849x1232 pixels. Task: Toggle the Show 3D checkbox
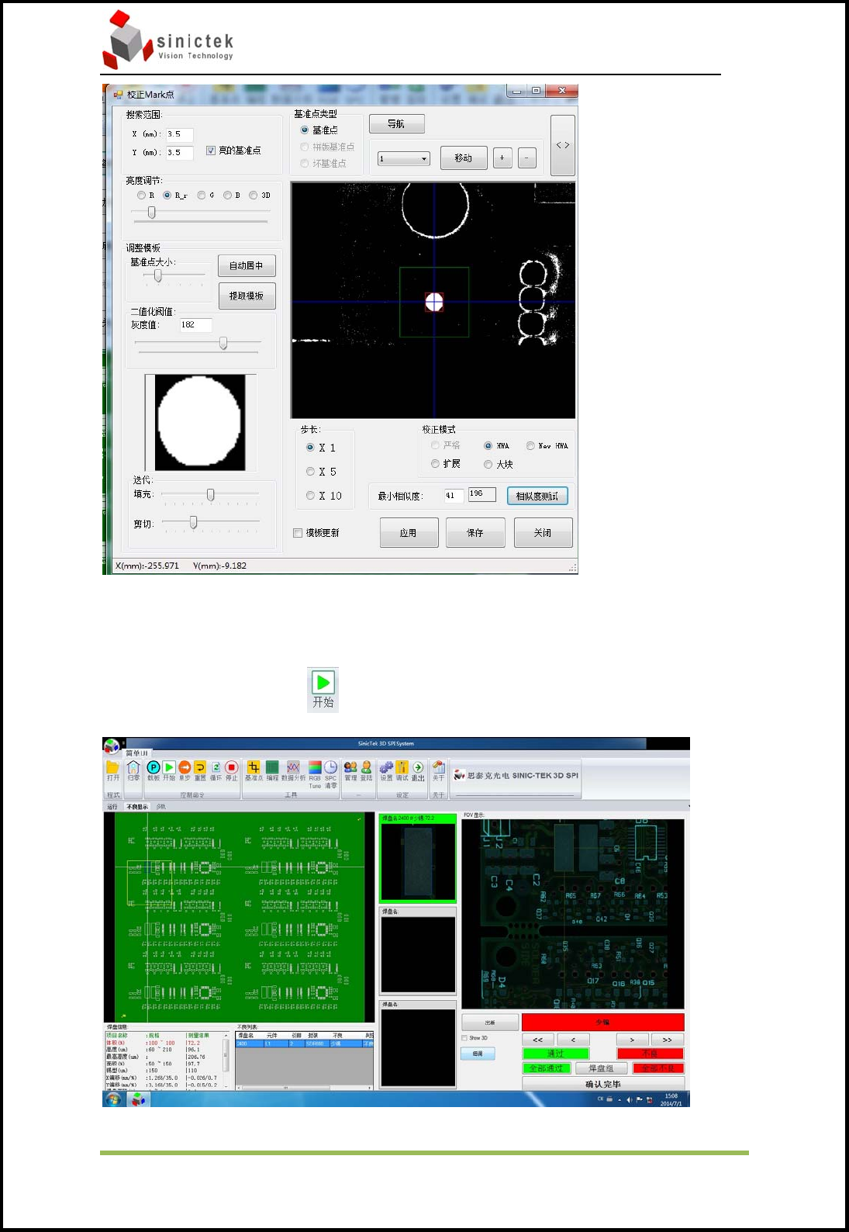[464, 1038]
